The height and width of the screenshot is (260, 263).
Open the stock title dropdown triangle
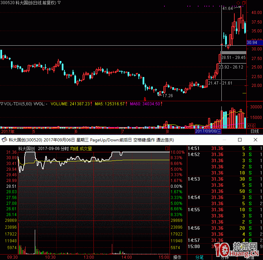click(x=59, y=2)
